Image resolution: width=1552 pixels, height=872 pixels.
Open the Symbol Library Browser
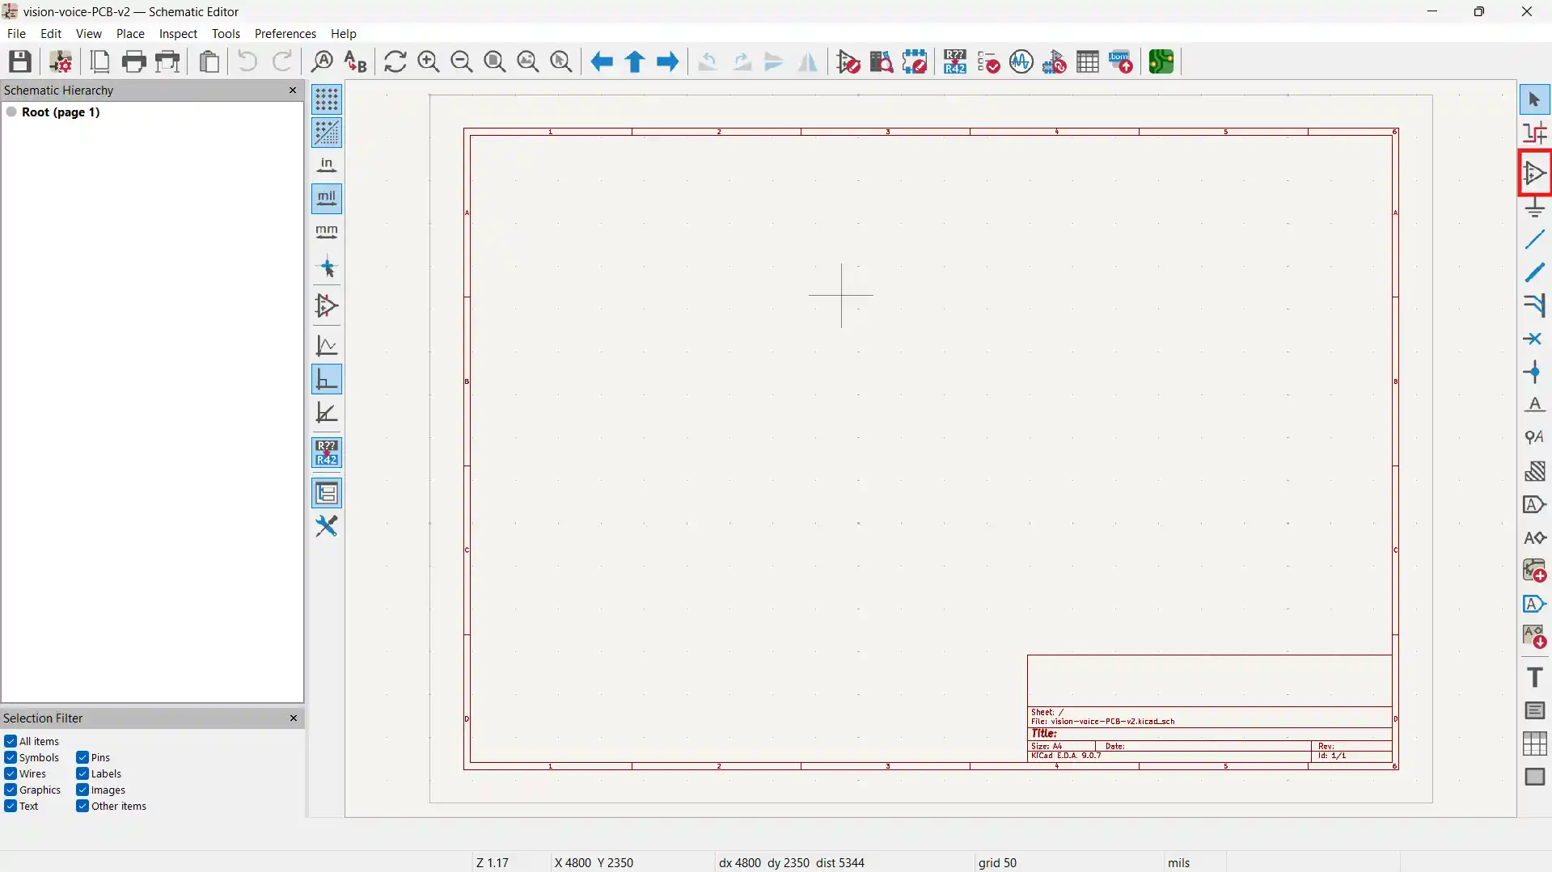click(x=882, y=61)
